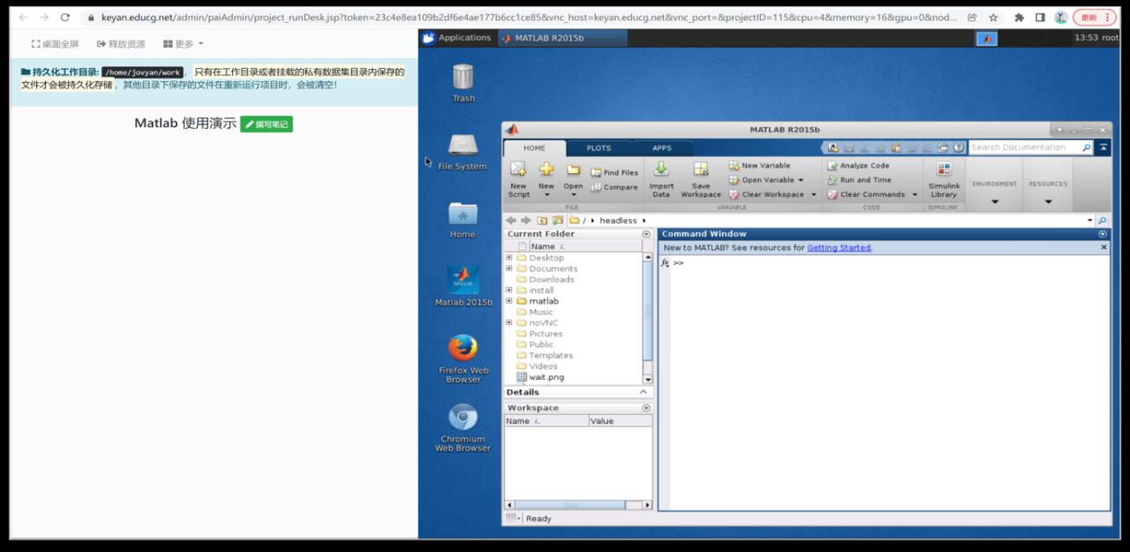Open the Clear Workspace dropdown arrow
This screenshot has width=1130, height=552.
(813, 194)
